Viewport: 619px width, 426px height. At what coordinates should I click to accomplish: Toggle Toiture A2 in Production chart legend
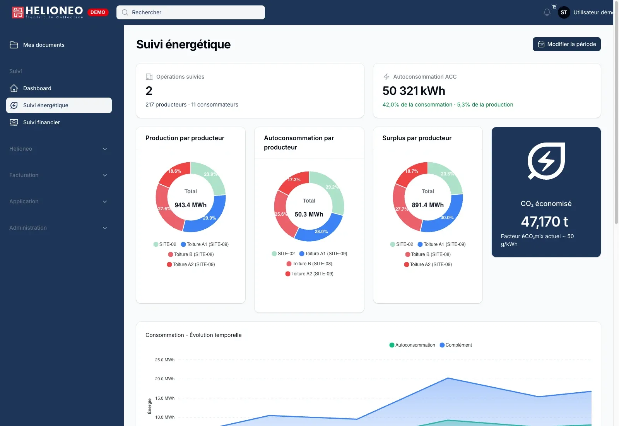(191, 265)
